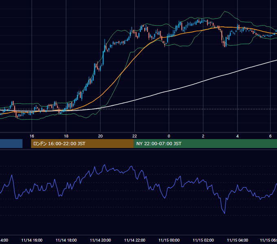Screen dimensions: 277x244
Task: Click the 18 hour label on upper axis
Action: [x=66, y=136]
